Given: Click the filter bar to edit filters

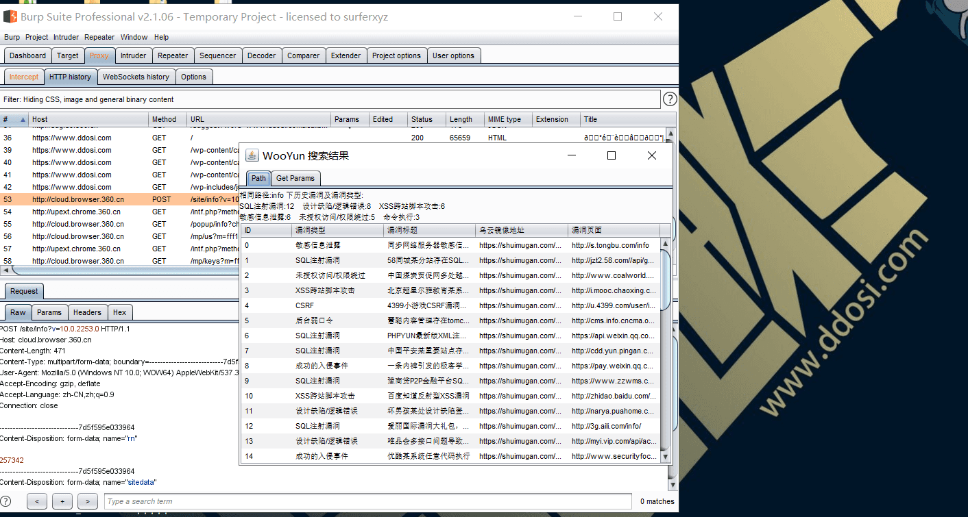Looking at the screenshot, I should [330, 99].
